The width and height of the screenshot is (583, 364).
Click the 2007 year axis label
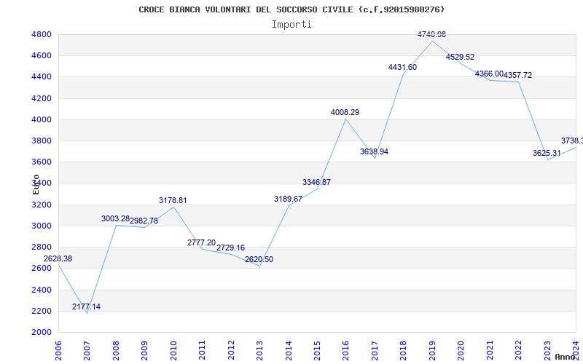(87, 352)
